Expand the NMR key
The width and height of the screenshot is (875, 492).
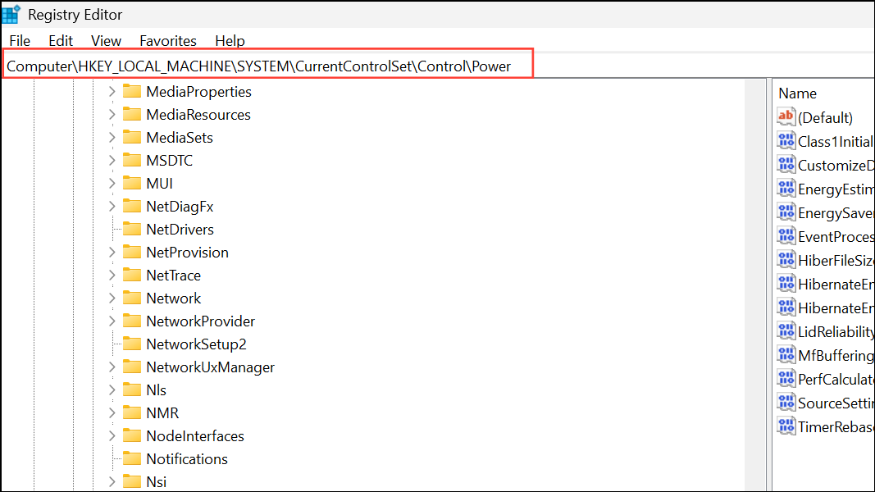(x=112, y=412)
